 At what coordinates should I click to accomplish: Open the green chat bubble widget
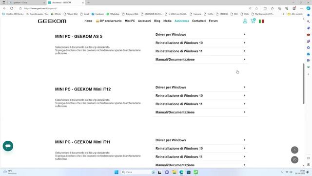(8, 146)
